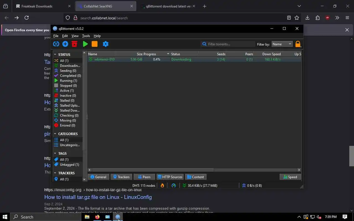Viewport: 354px width, 221px height.
Task: Open new Firefox tab plus button
Action: pos(205,6)
